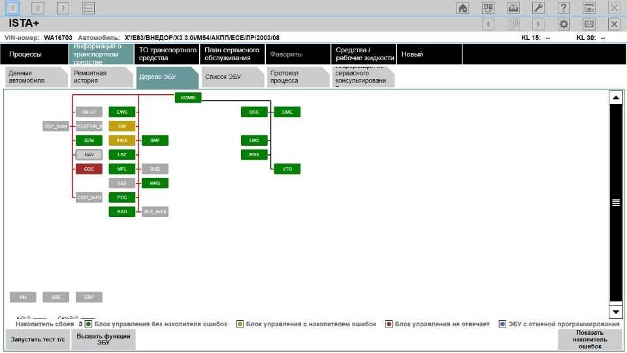
Task: Open the Процессы menu
Action: point(35,54)
